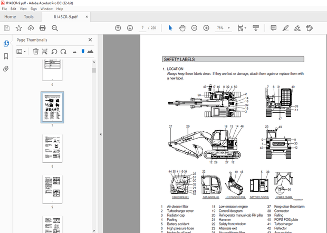Zoom in with plus button

(206, 28)
